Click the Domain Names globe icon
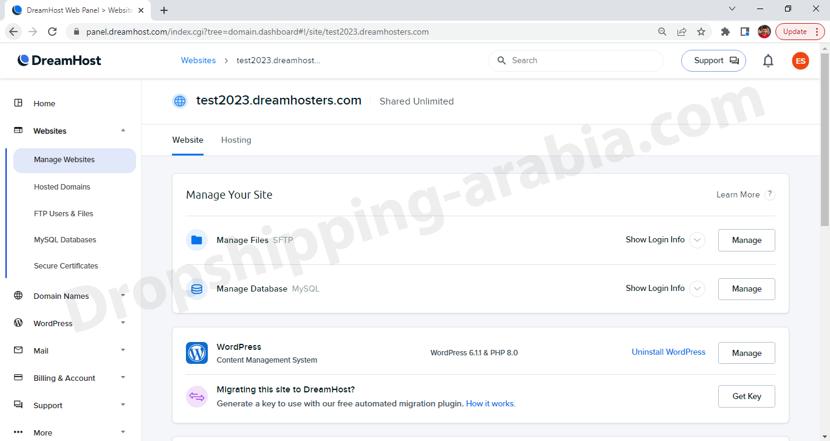 coord(18,296)
